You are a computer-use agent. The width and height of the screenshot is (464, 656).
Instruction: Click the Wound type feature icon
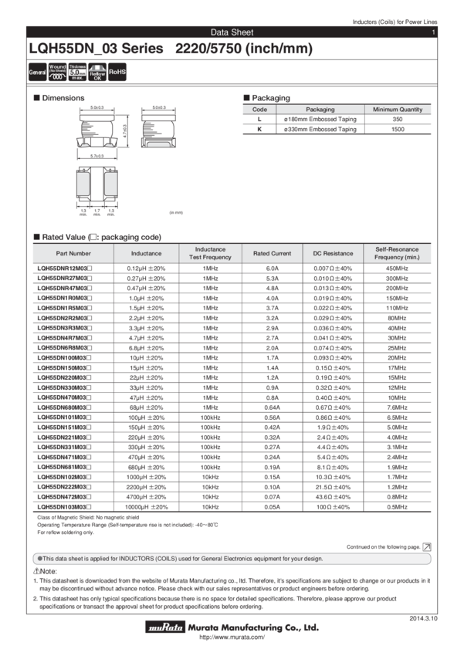coord(57,72)
